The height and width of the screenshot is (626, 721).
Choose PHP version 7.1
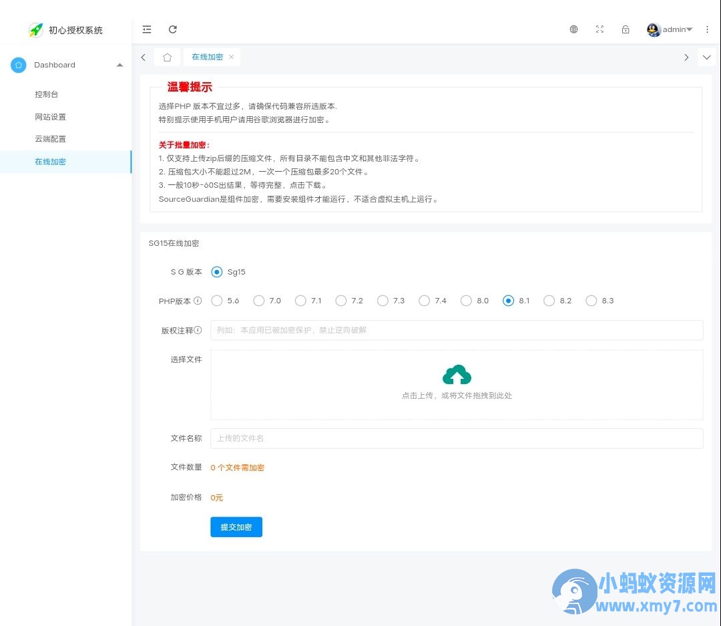click(x=300, y=301)
